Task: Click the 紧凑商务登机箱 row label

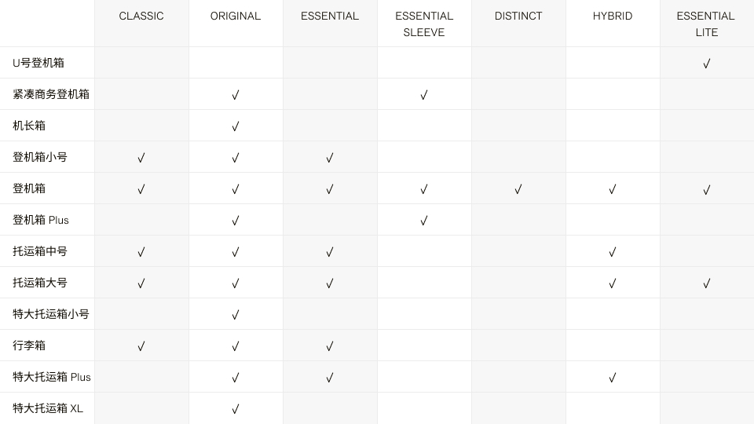Action: [x=51, y=94]
